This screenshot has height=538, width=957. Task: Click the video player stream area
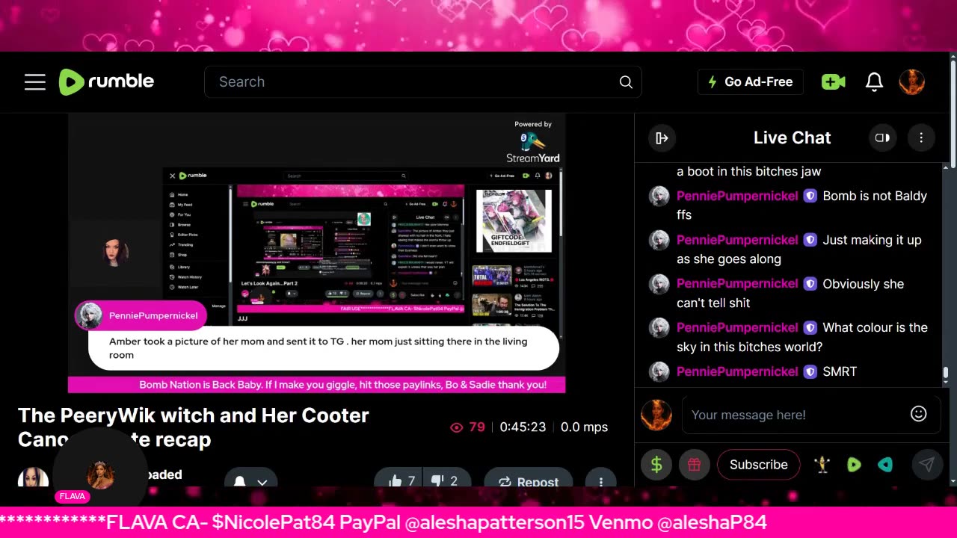click(x=316, y=253)
